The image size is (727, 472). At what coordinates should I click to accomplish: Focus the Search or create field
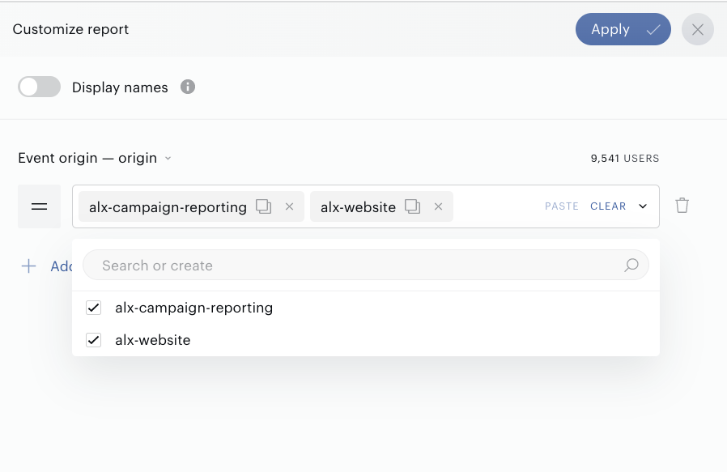[x=366, y=266]
